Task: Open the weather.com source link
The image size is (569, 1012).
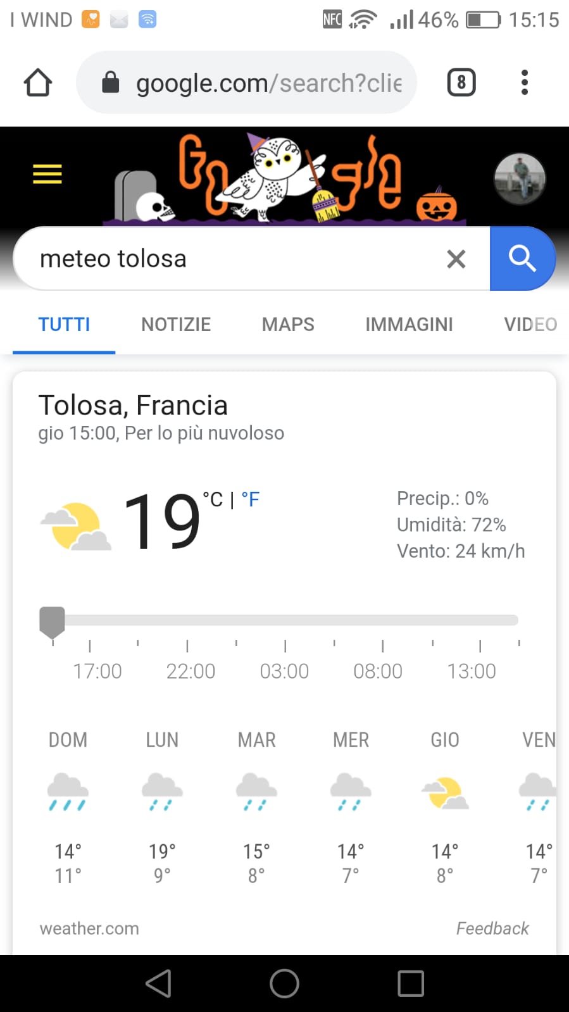Action: (x=89, y=928)
